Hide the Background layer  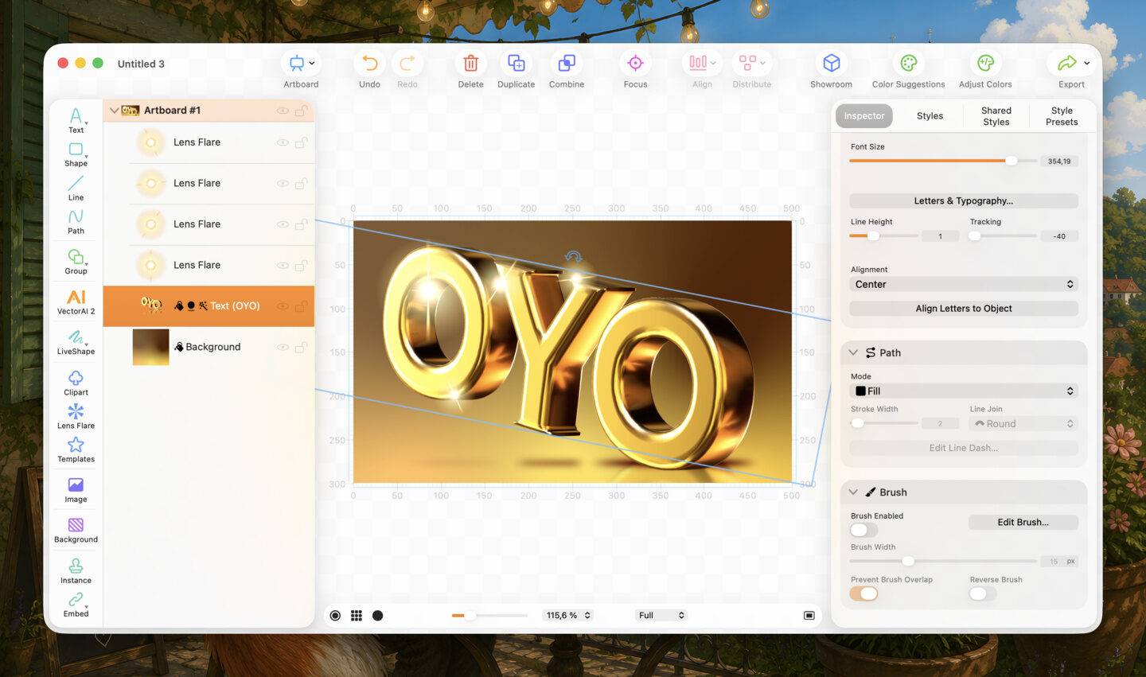click(x=283, y=347)
